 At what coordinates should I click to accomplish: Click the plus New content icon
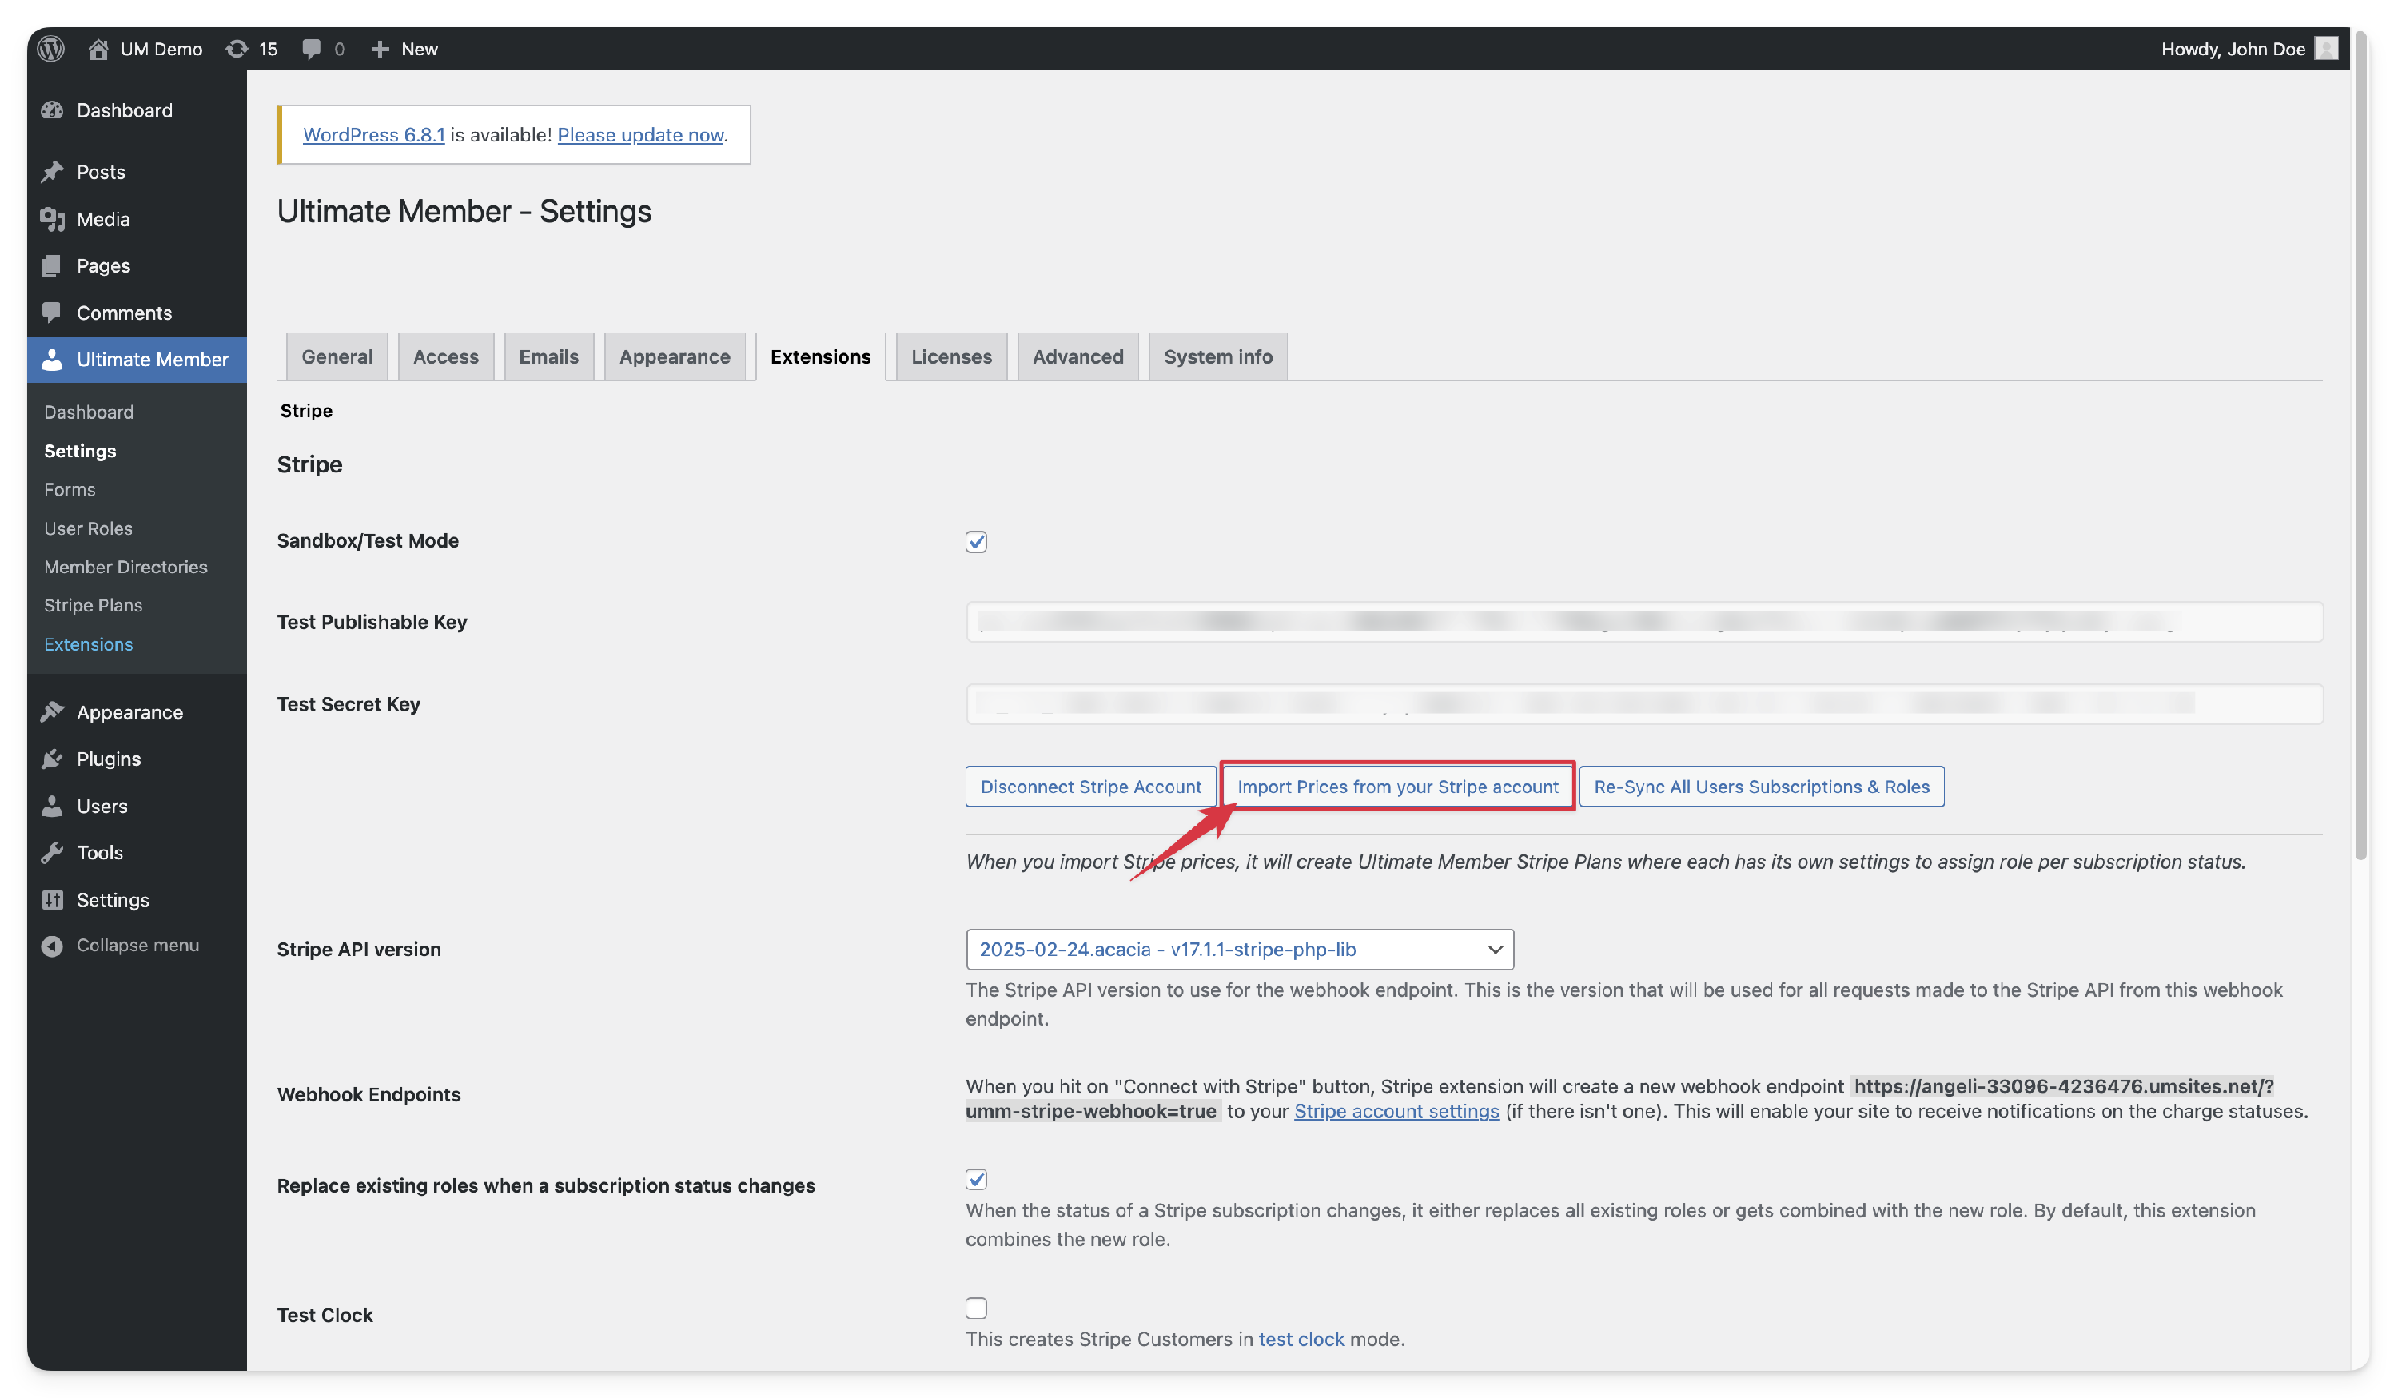(380, 49)
